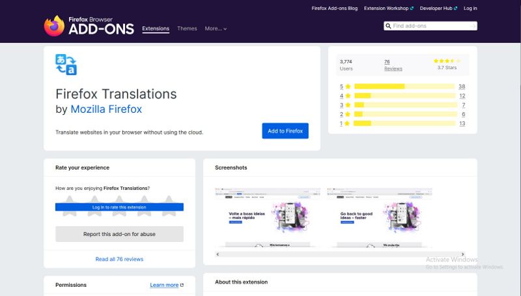The width and height of the screenshot is (521, 296).
Task: Open the Extension Workshop external link
Action: coord(388,8)
